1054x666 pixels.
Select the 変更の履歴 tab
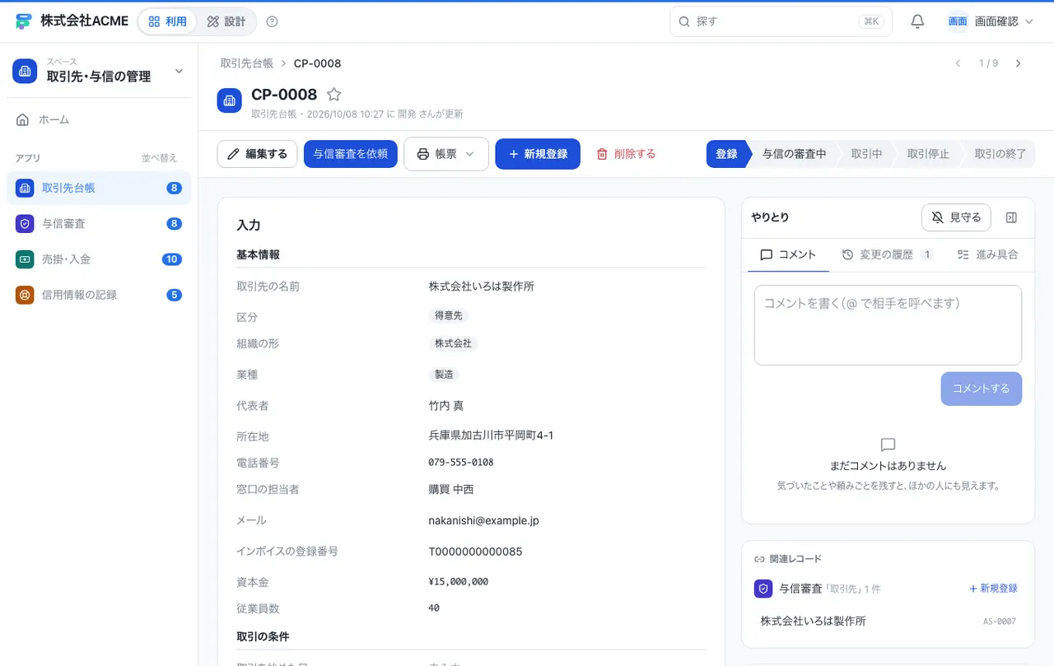[x=888, y=255]
